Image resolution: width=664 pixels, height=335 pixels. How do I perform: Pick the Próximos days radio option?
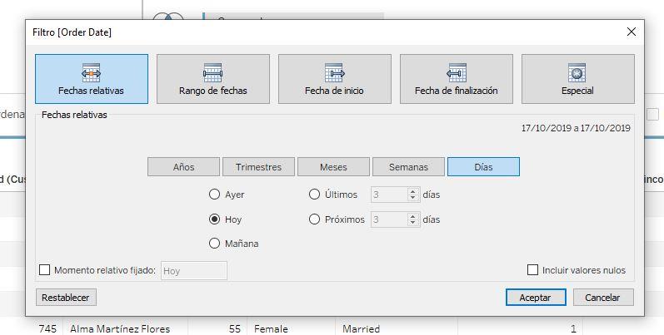pyautogui.click(x=314, y=220)
